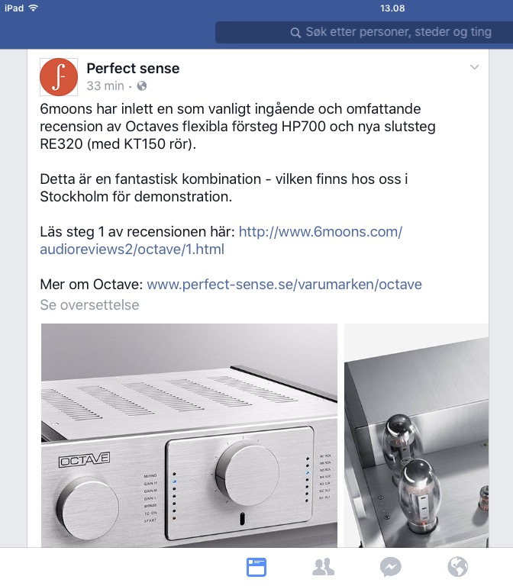Tap the 13.08 clock in status bar
This screenshot has height=586, width=513.
pos(392,8)
